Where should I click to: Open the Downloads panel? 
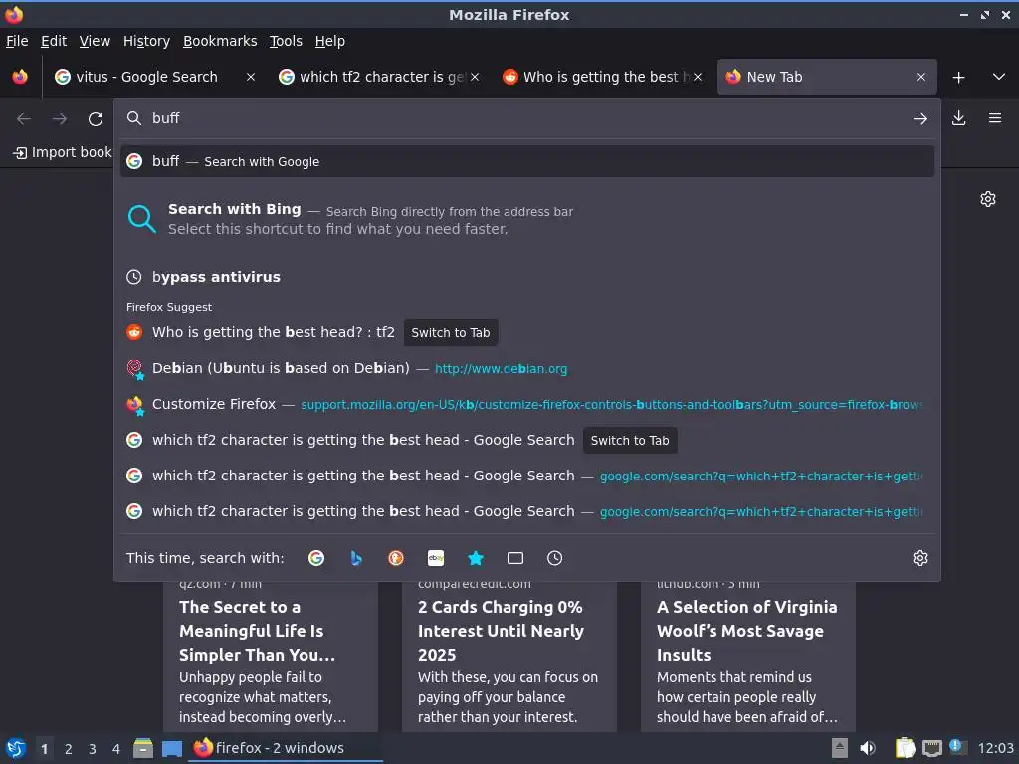coord(958,118)
